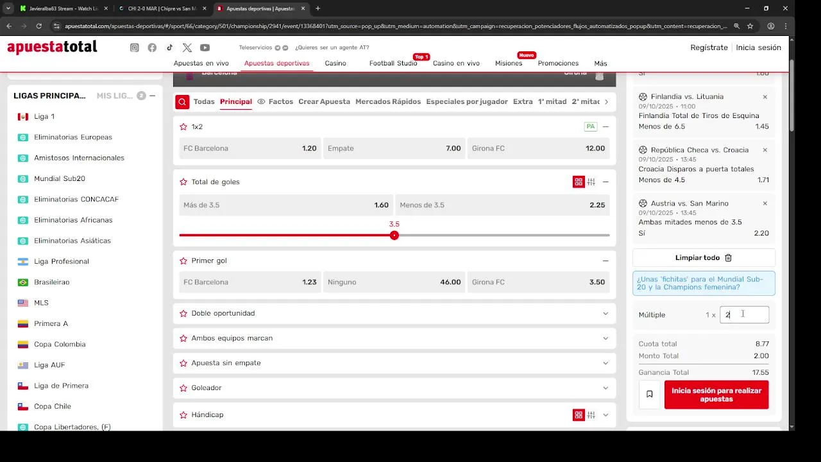Open the X (Twitter) social icon
Image resolution: width=821 pixels, height=462 pixels.
click(x=187, y=47)
